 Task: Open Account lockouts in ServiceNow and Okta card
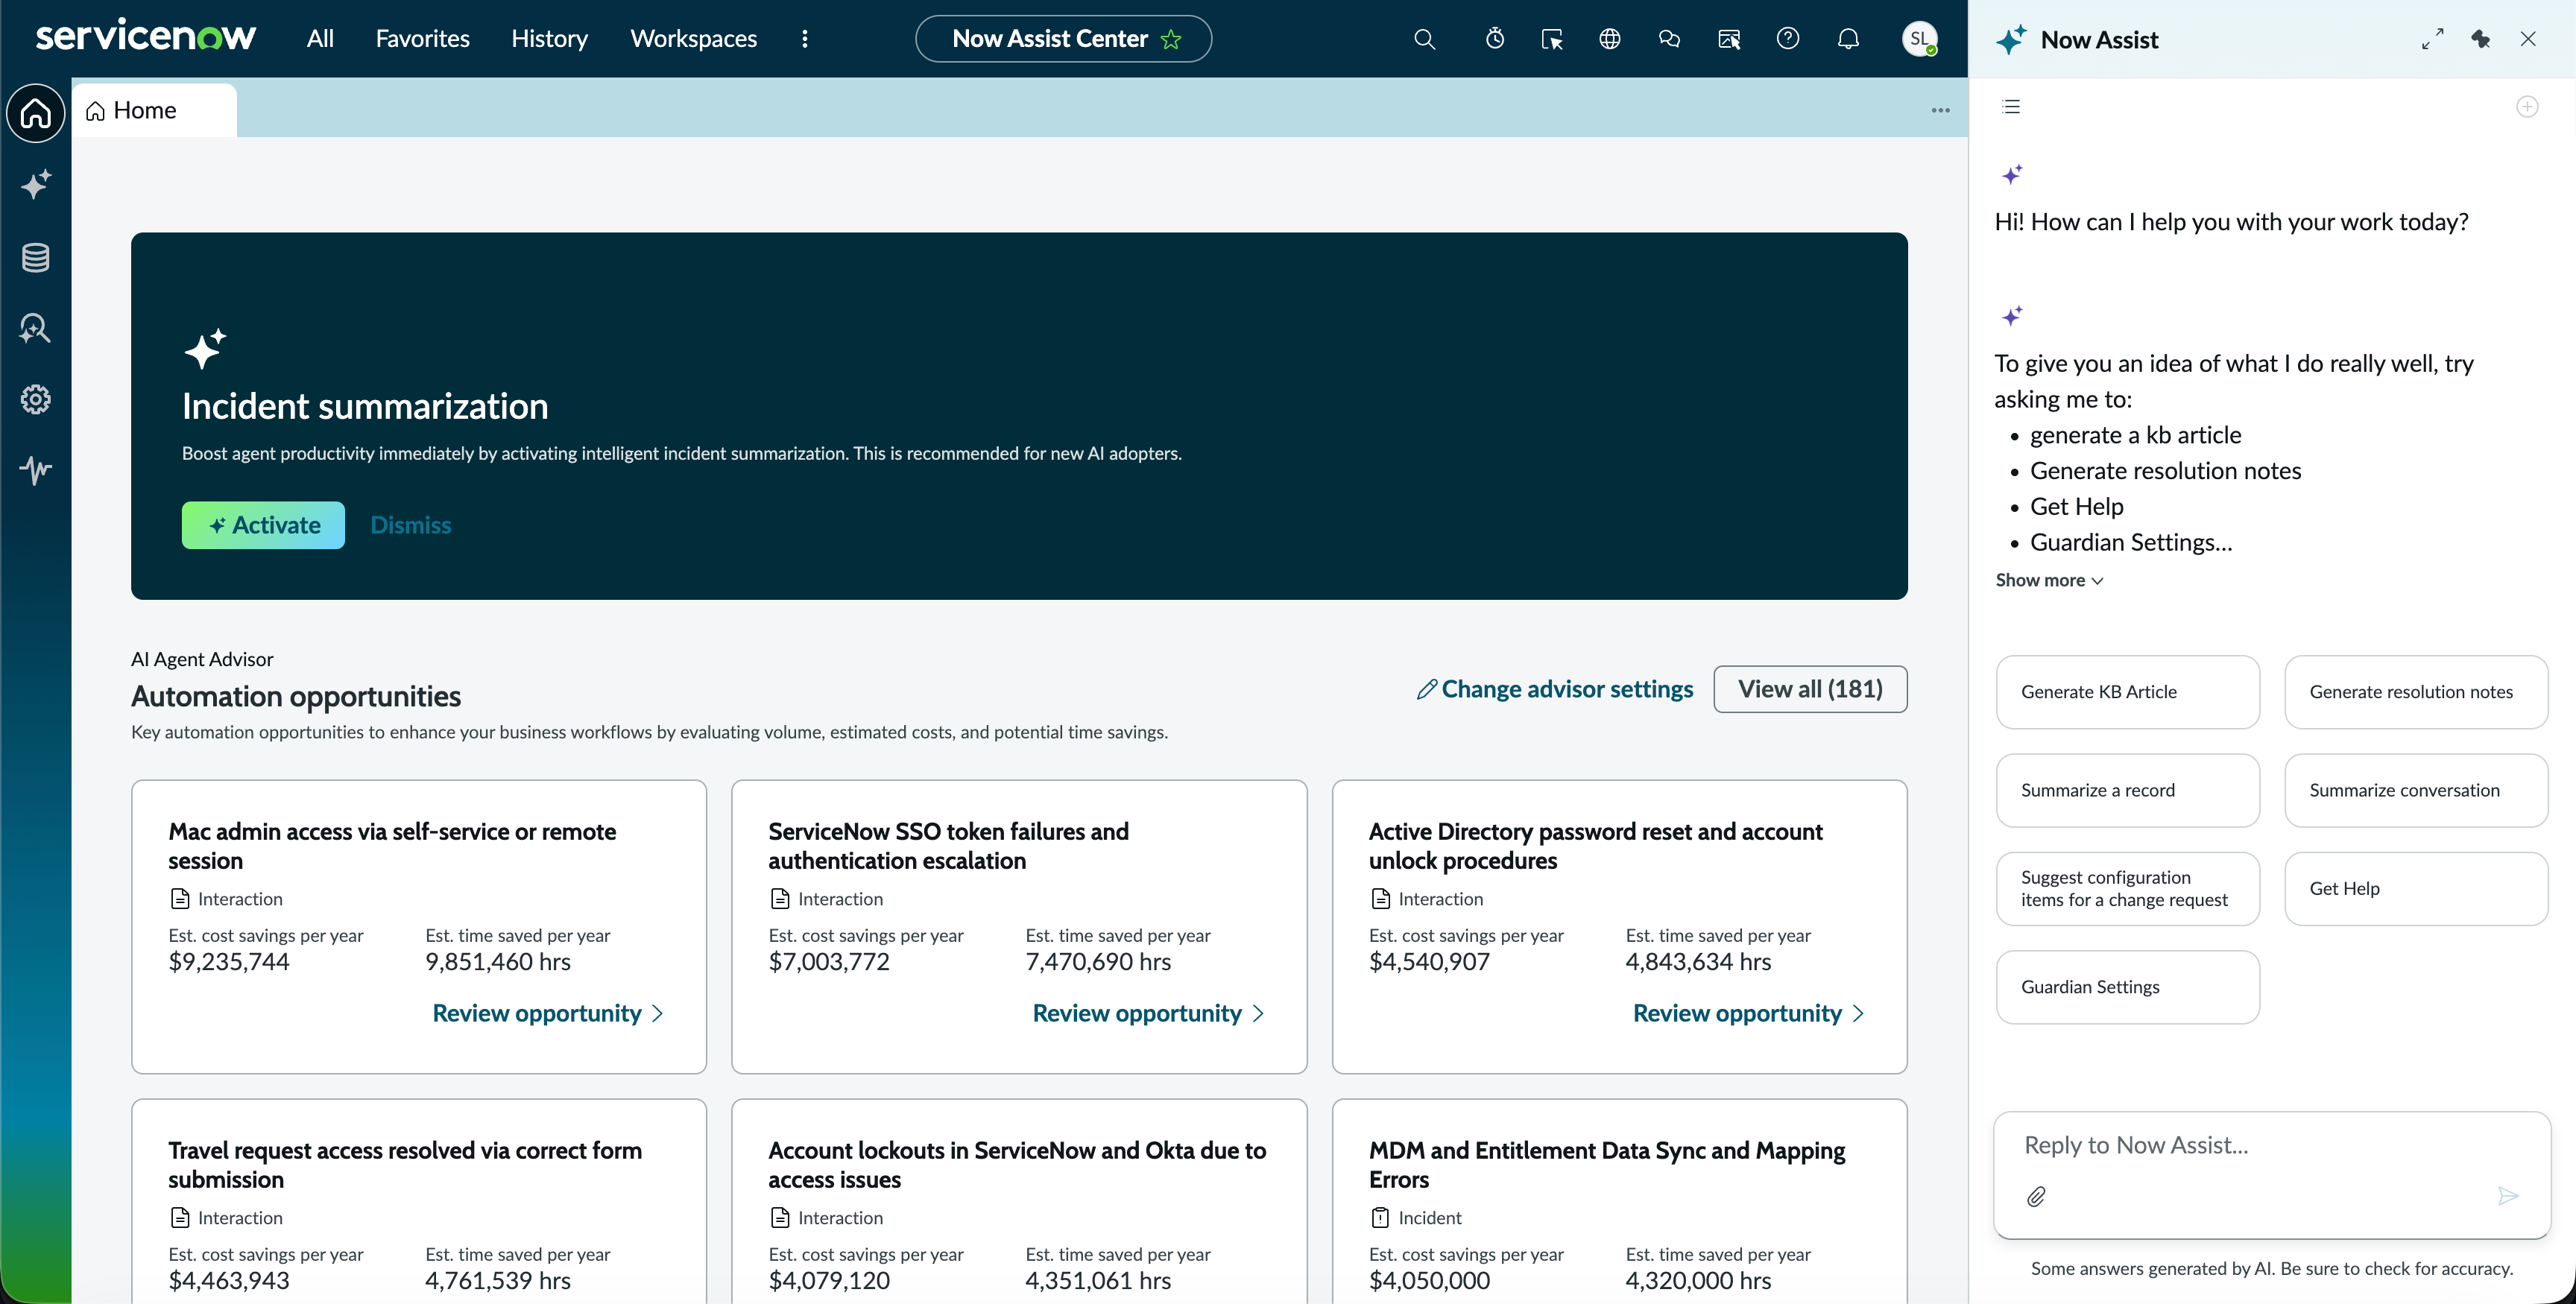1017,1165
